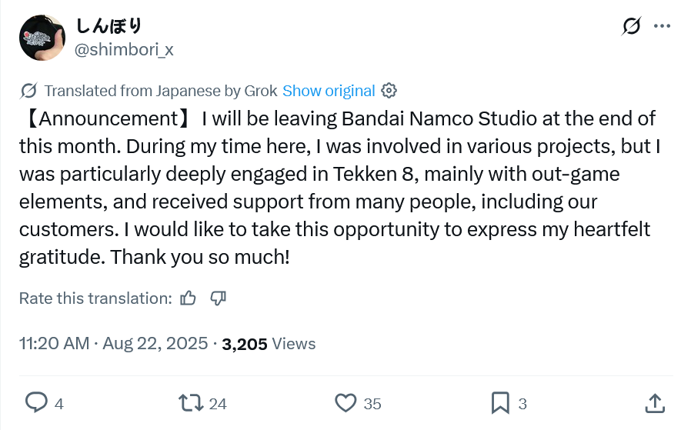Viewport: 691px width, 430px height.
Task: Click the 11:20 AM · Aug 22, 2025 timestamp
Action: (113, 343)
